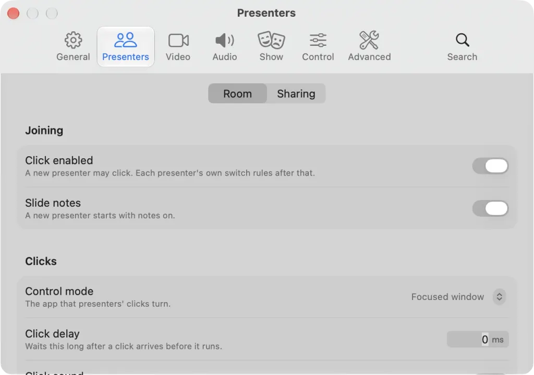Click the Click delay ms field
The width and height of the screenshot is (534, 375).
(x=478, y=339)
